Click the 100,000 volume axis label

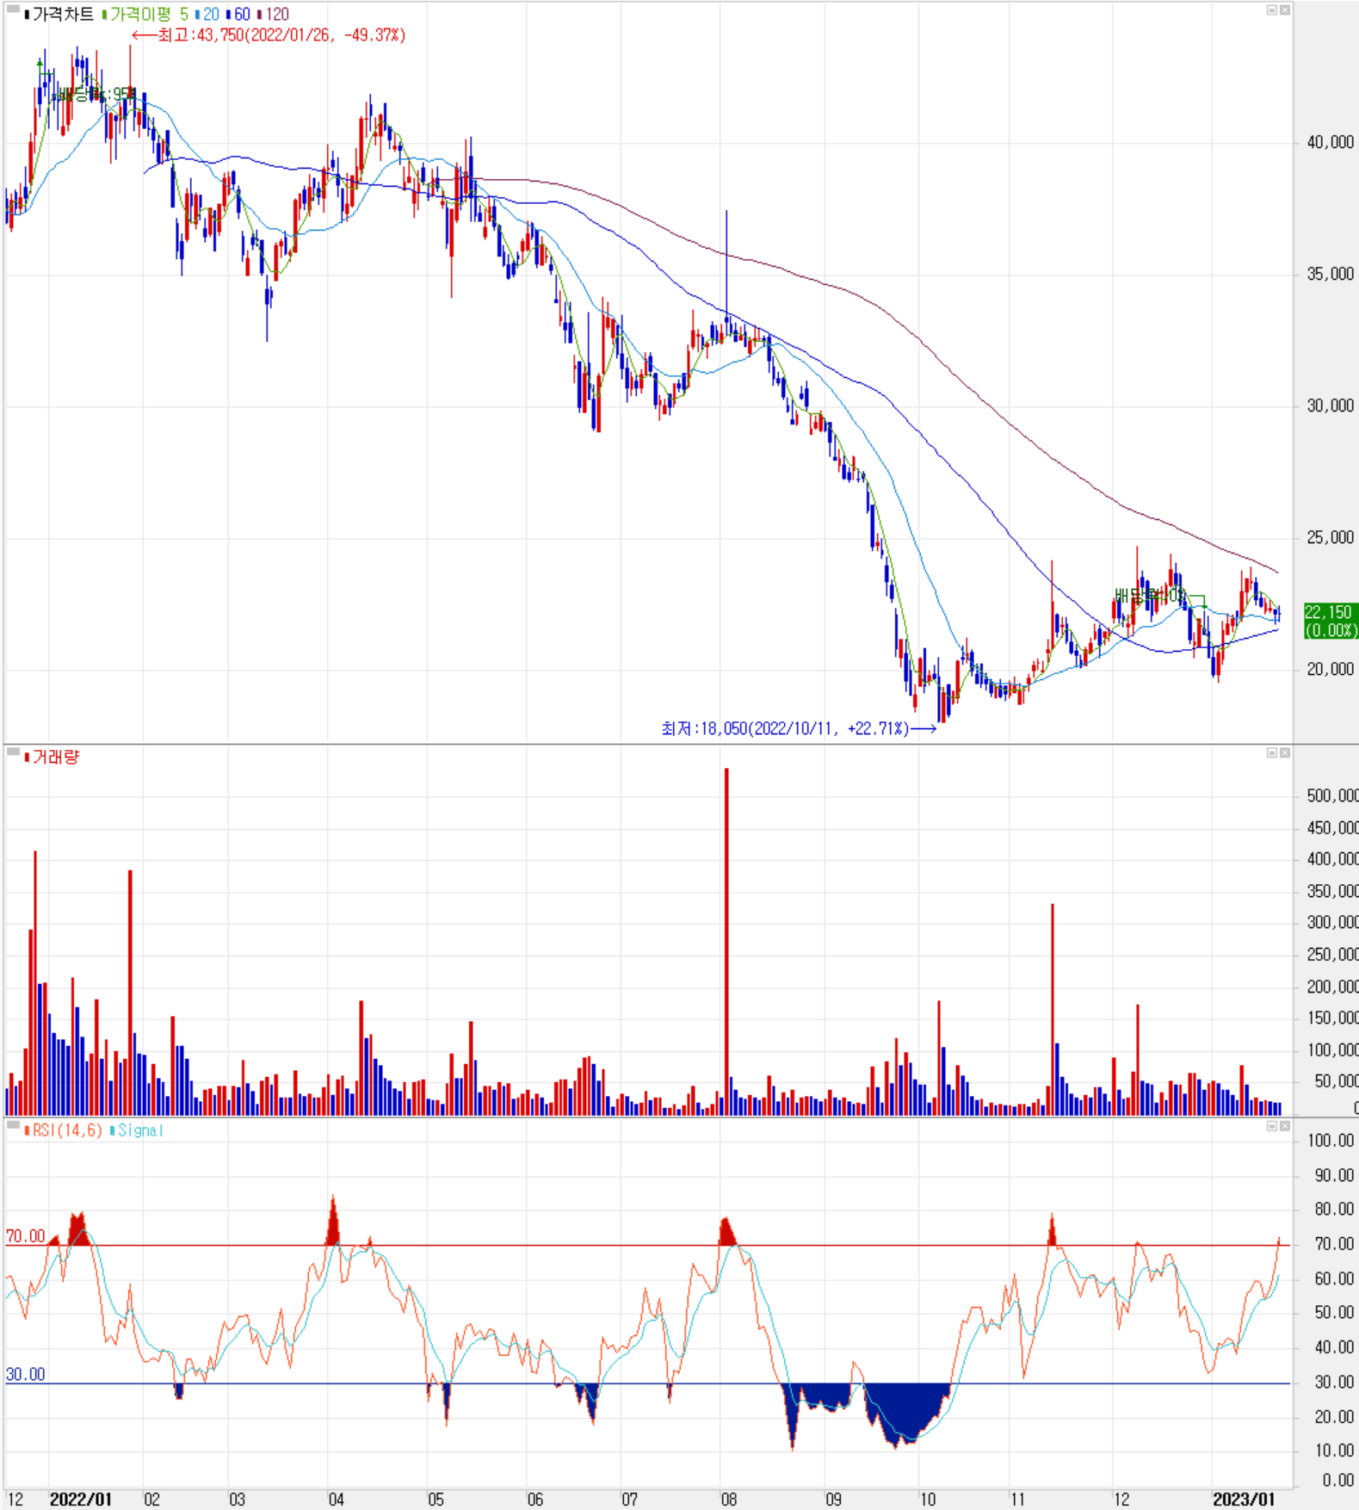(1332, 1049)
